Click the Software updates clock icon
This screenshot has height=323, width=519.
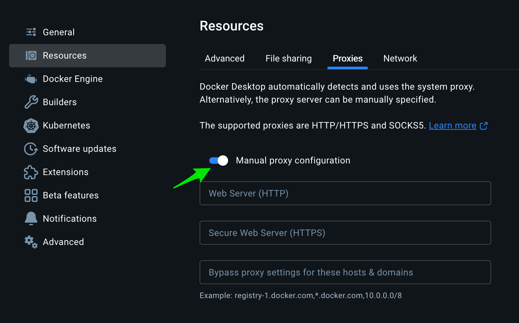[31, 149]
